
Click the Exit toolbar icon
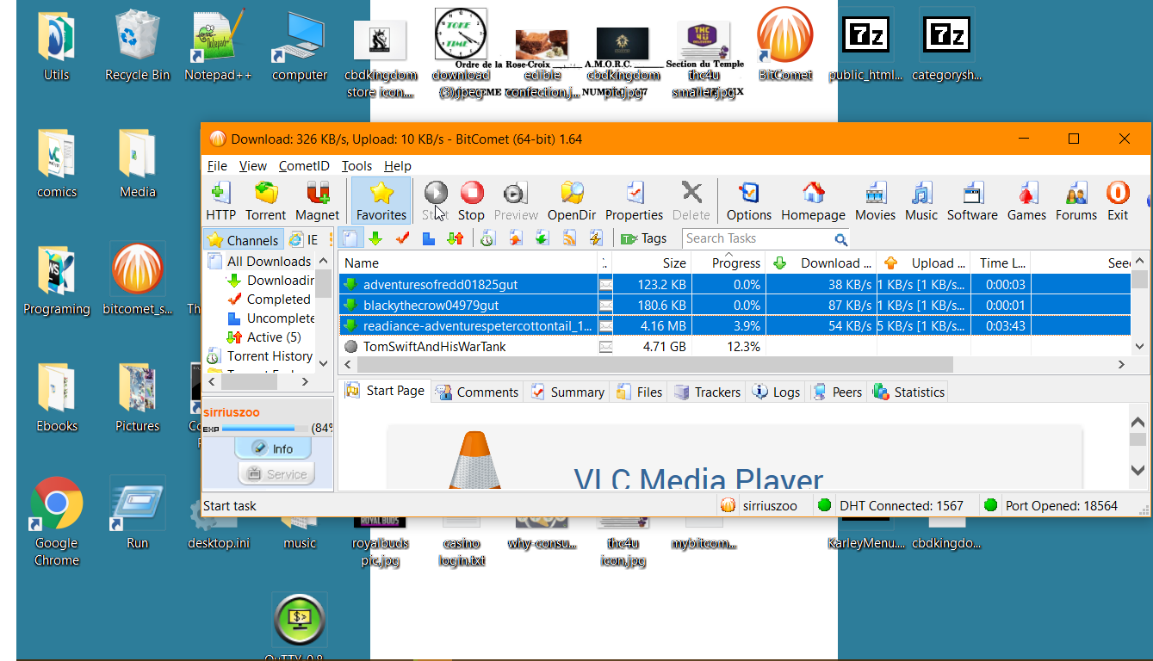(x=1118, y=201)
